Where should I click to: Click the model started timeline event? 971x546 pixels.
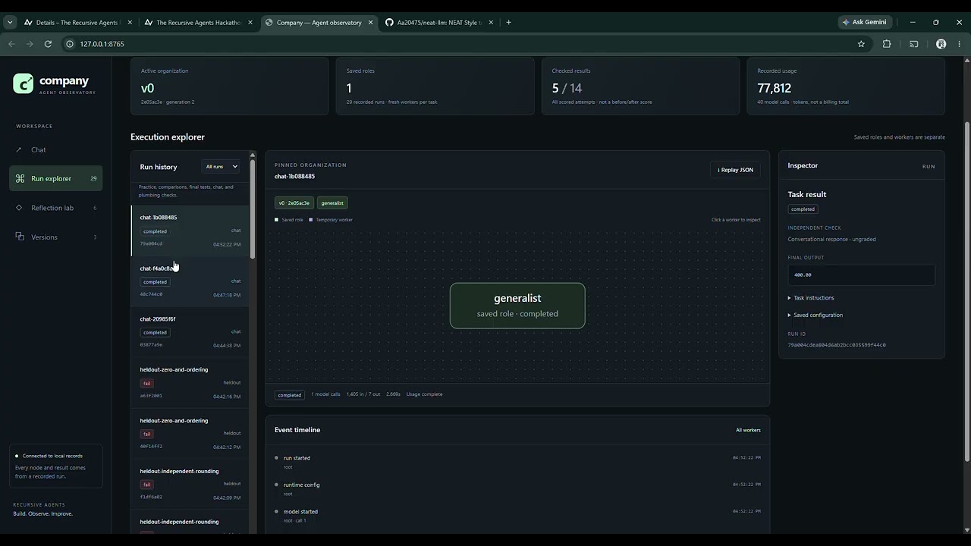517,516
